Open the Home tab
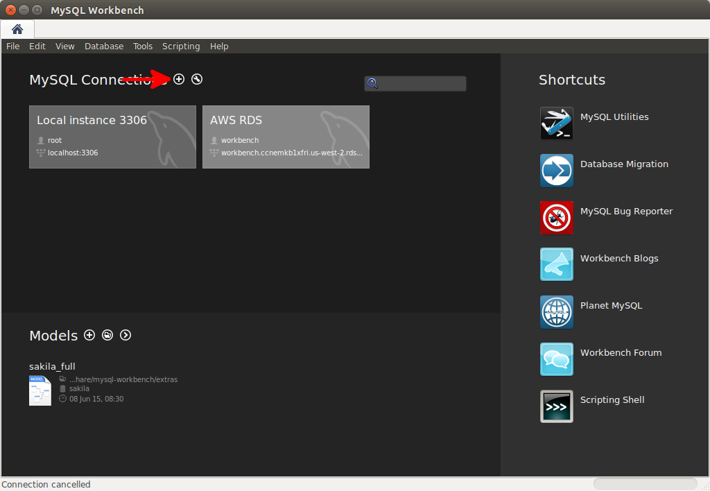The image size is (710, 491). pyautogui.click(x=17, y=29)
